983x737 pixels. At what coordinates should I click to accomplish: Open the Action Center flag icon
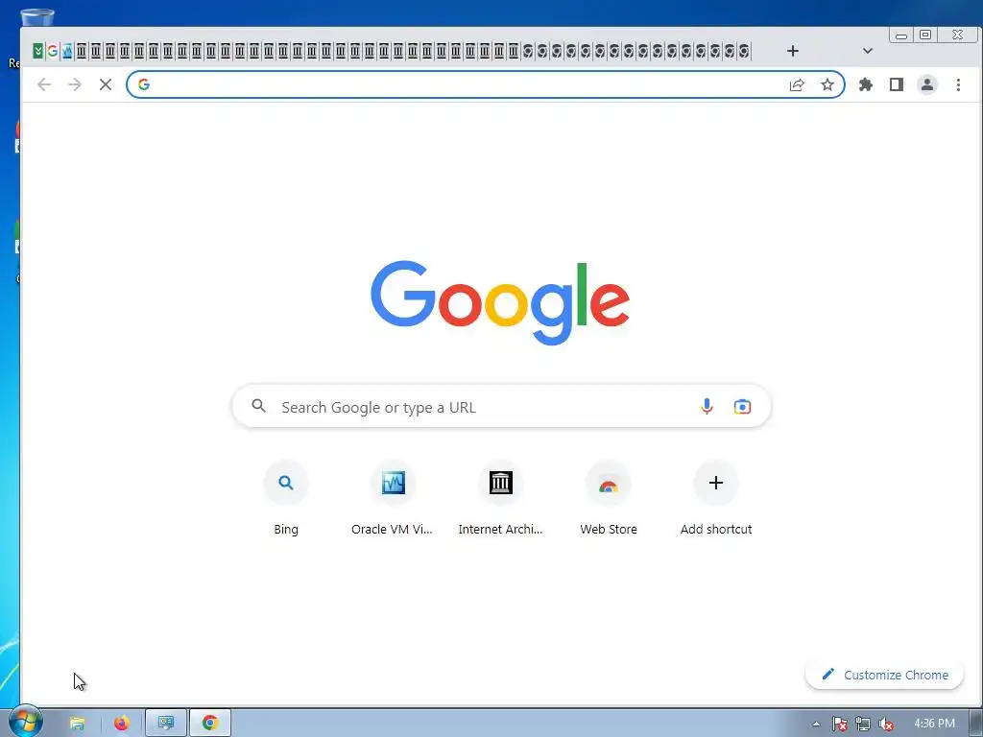click(x=839, y=724)
